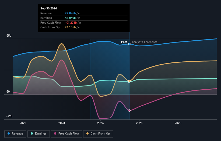Click the Analysts Forecasts label
This screenshot has width=221, height=141.
pos(145,42)
